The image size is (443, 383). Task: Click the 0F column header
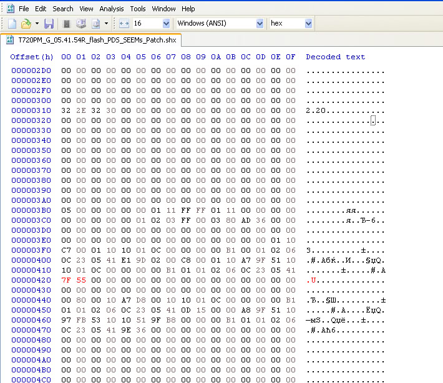(x=291, y=57)
